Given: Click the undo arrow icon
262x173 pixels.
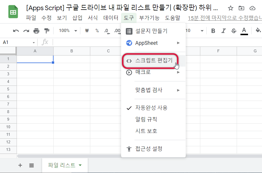Looking at the screenshot, I should point(16,31).
